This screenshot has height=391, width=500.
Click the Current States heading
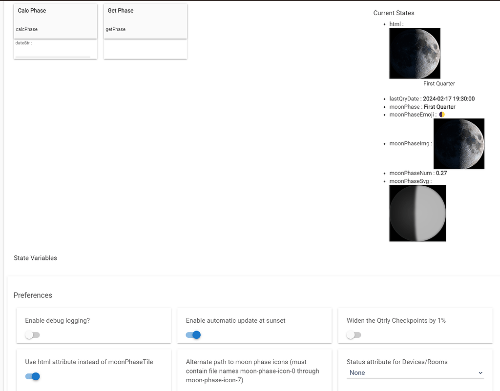pyautogui.click(x=394, y=13)
